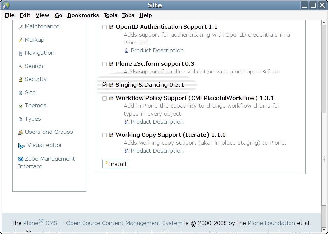
Task: Click the Users and Groups icon
Action: [x=20, y=132]
